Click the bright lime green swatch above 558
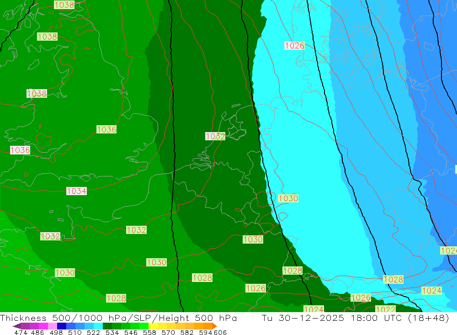 [x=144, y=326]
